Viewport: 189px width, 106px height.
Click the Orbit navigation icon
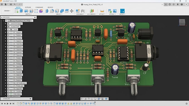(x=82, y=99)
